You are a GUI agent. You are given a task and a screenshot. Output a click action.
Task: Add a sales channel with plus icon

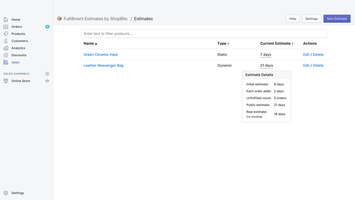(47, 74)
